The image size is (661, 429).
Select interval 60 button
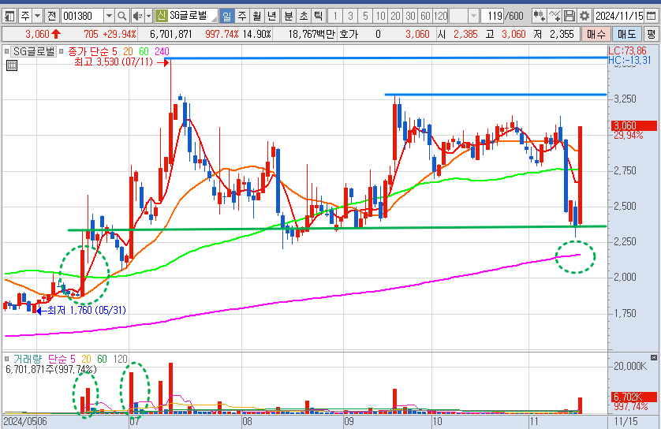[425, 17]
